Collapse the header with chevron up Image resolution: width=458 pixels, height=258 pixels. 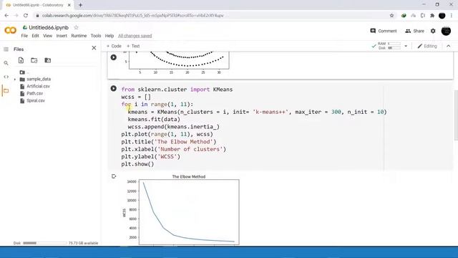[449, 46]
